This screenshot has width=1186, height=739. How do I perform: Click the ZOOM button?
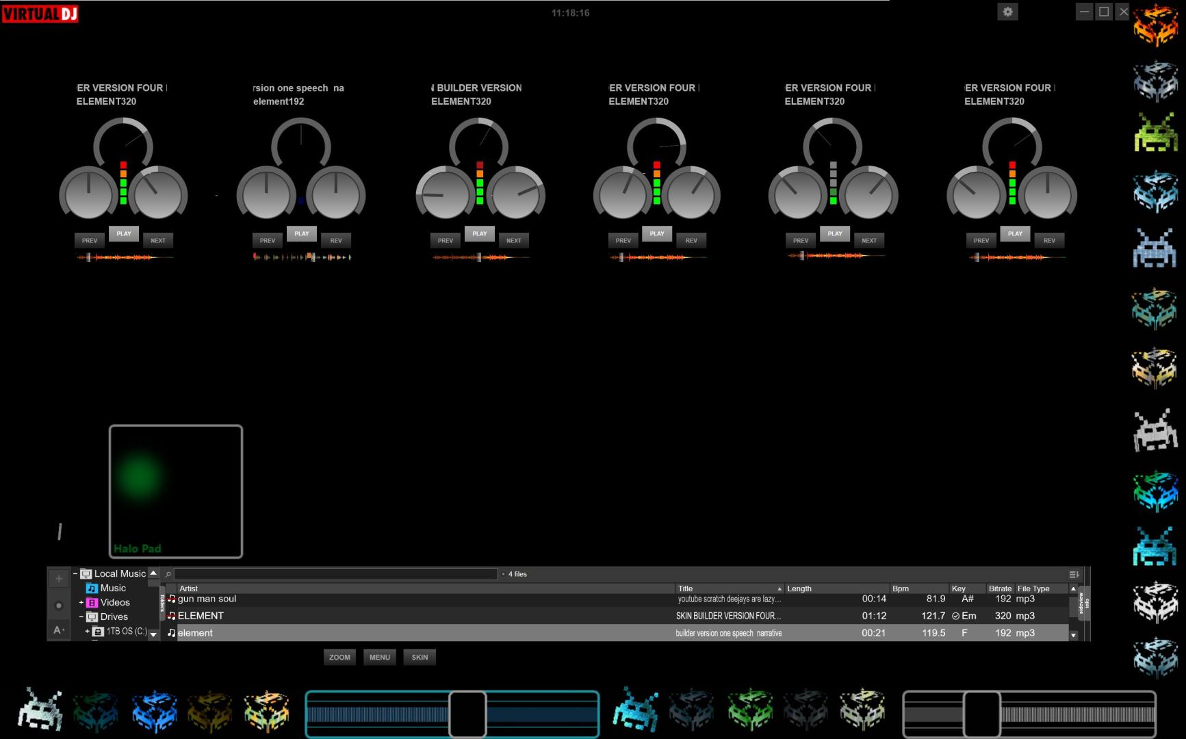(x=339, y=657)
